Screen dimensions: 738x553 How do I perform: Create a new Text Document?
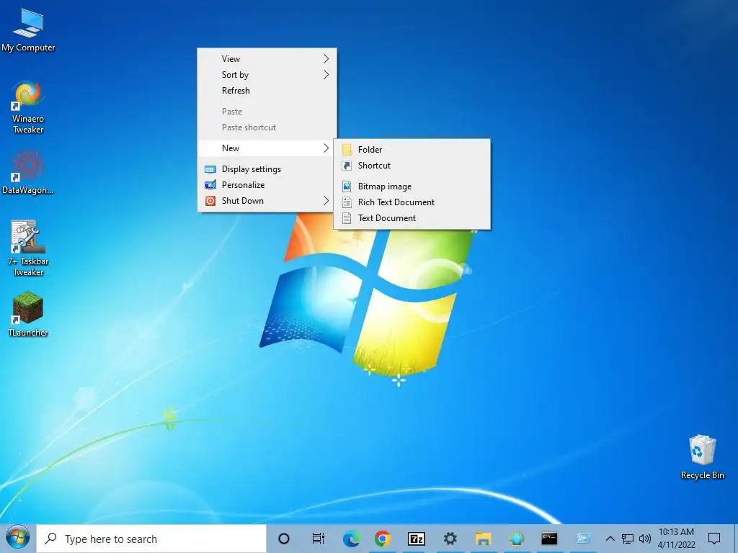pos(412,218)
